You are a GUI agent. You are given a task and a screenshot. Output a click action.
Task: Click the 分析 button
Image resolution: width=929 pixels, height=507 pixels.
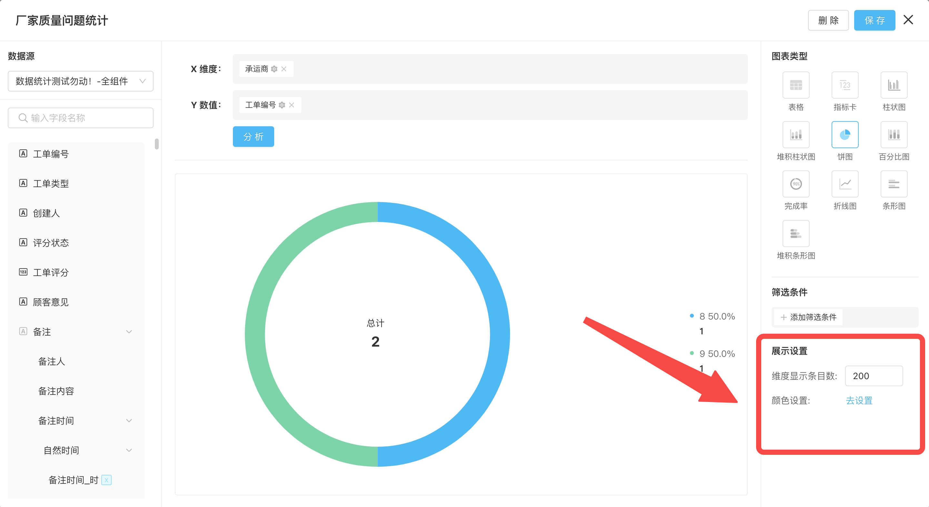tap(253, 137)
